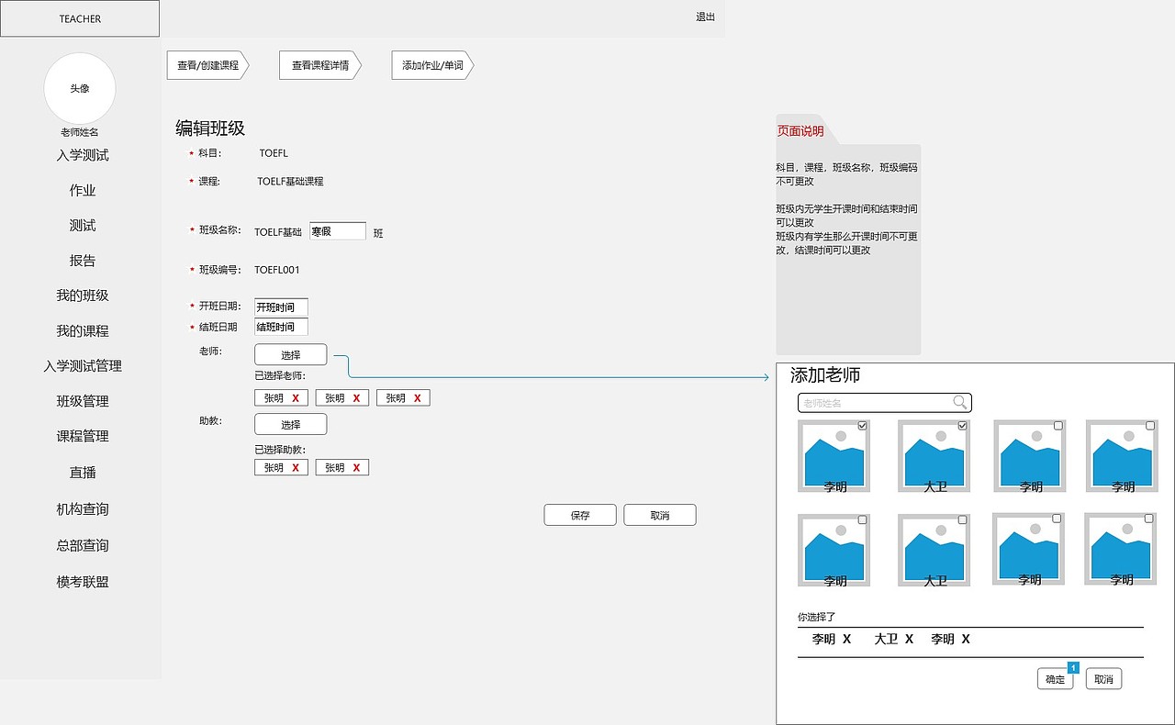Uncheck the ticked 李明 teacher checkbox

(862, 425)
